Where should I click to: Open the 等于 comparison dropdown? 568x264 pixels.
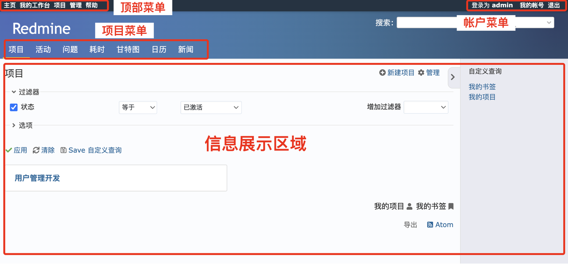pos(138,107)
